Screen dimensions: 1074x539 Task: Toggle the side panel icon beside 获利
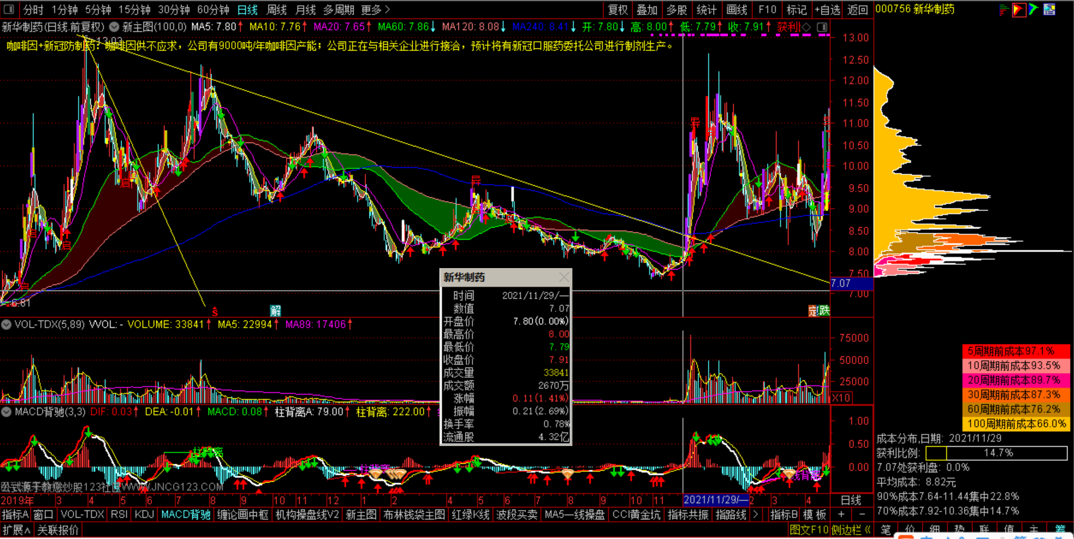click(x=822, y=27)
